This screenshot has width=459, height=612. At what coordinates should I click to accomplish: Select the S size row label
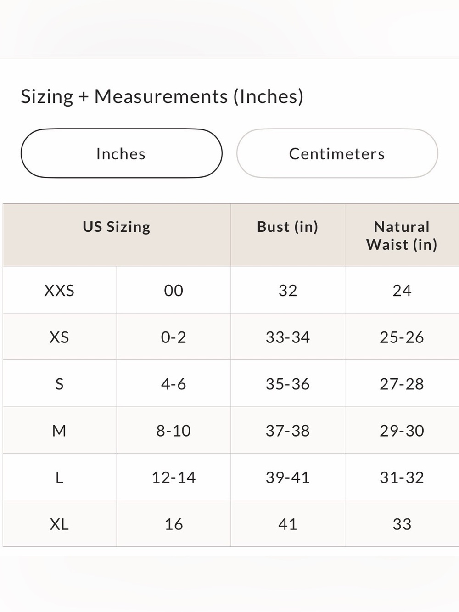(x=60, y=384)
